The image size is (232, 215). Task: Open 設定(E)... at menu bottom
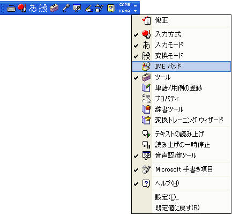(181, 197)
